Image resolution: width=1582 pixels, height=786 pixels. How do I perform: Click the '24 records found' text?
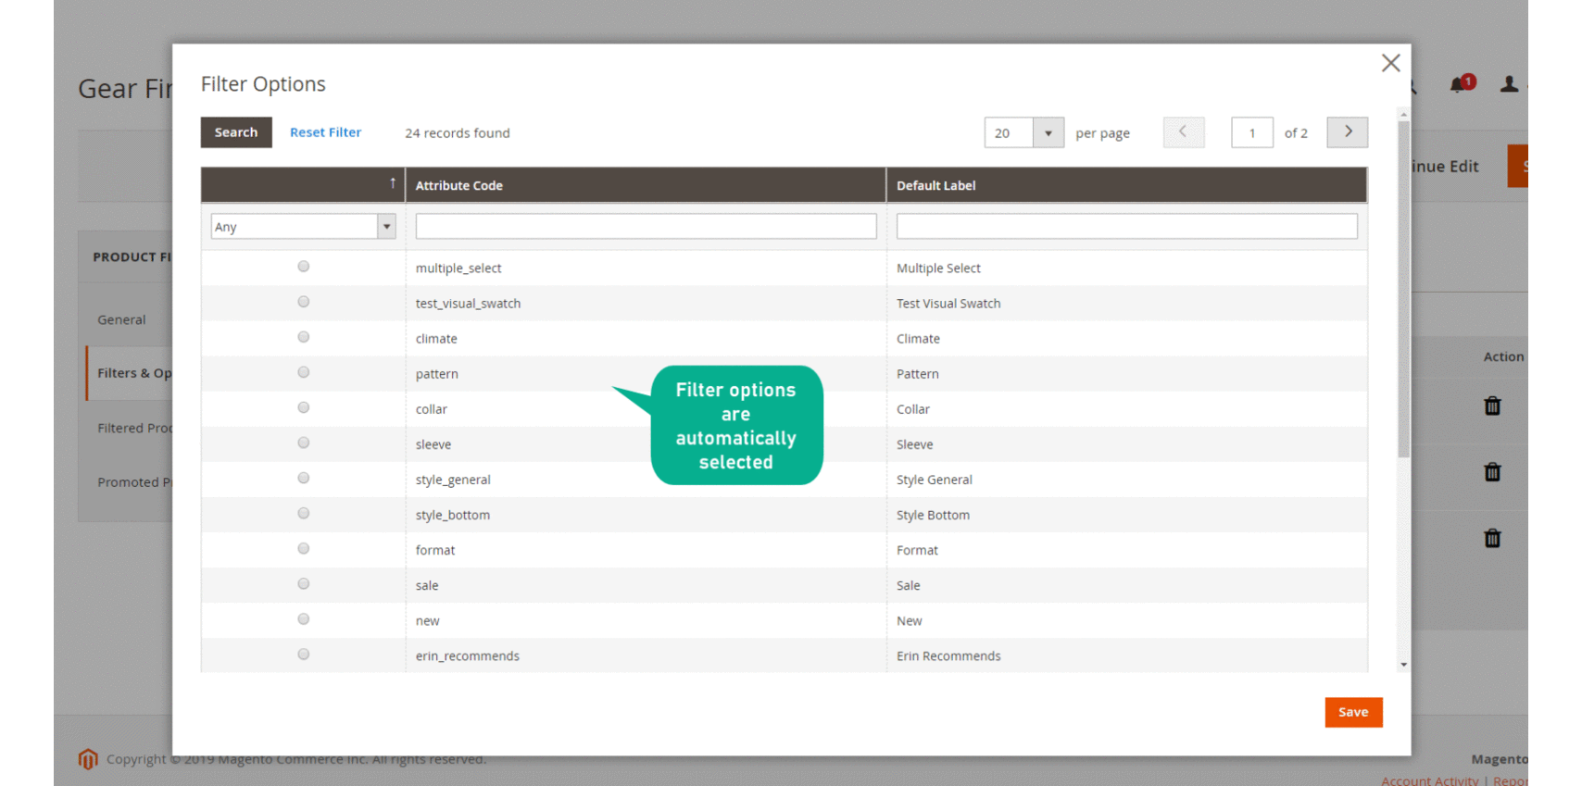[x=458, y=133]
